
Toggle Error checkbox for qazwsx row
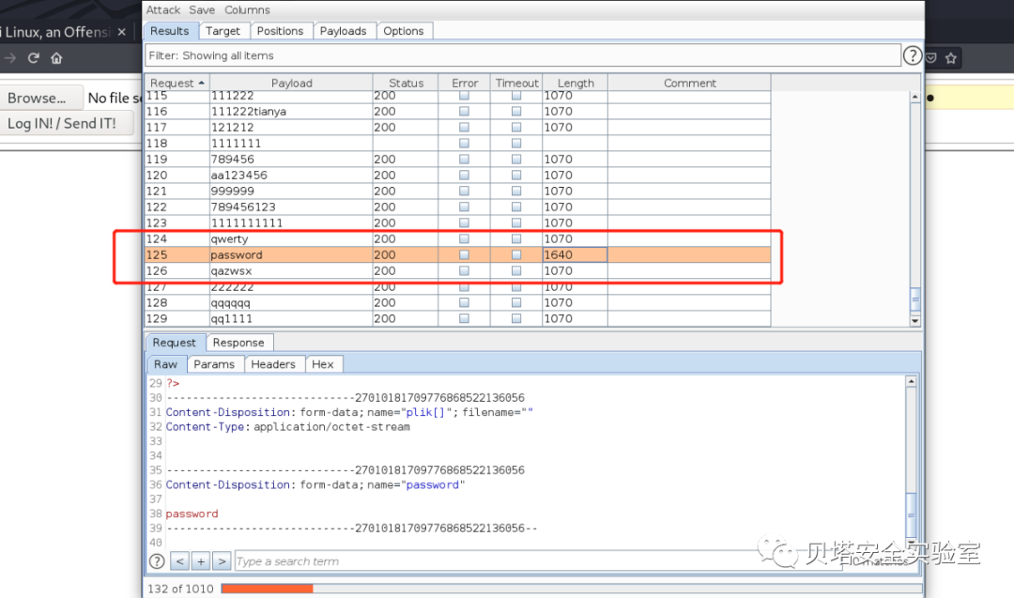pos(464,271)
